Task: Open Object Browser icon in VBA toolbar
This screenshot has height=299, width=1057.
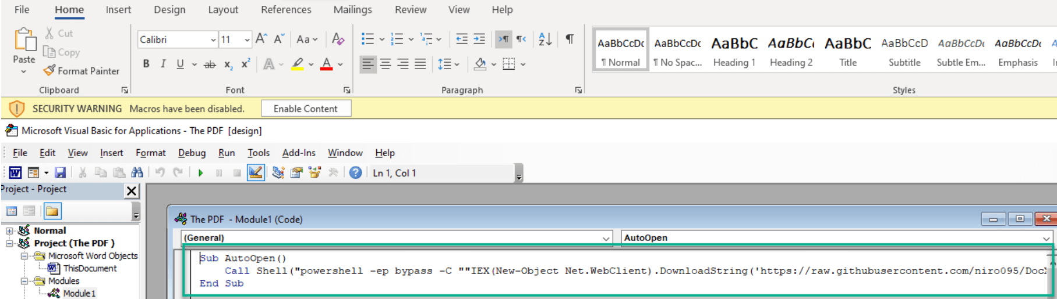Action: click(x=314, y=172)
